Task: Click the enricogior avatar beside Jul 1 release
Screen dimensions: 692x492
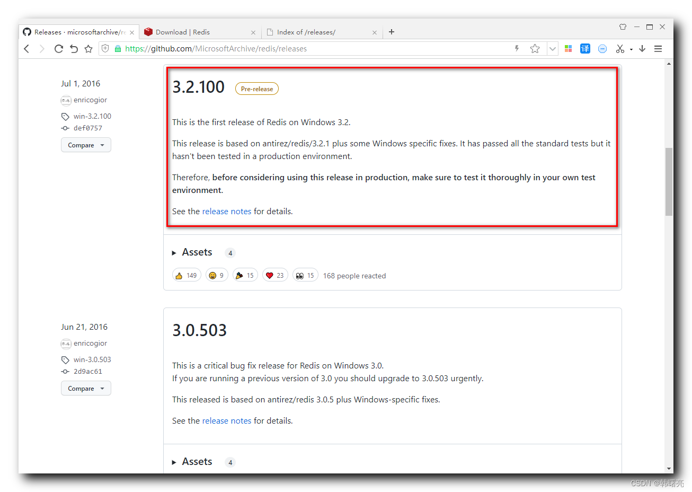Action: click(66, 100)
